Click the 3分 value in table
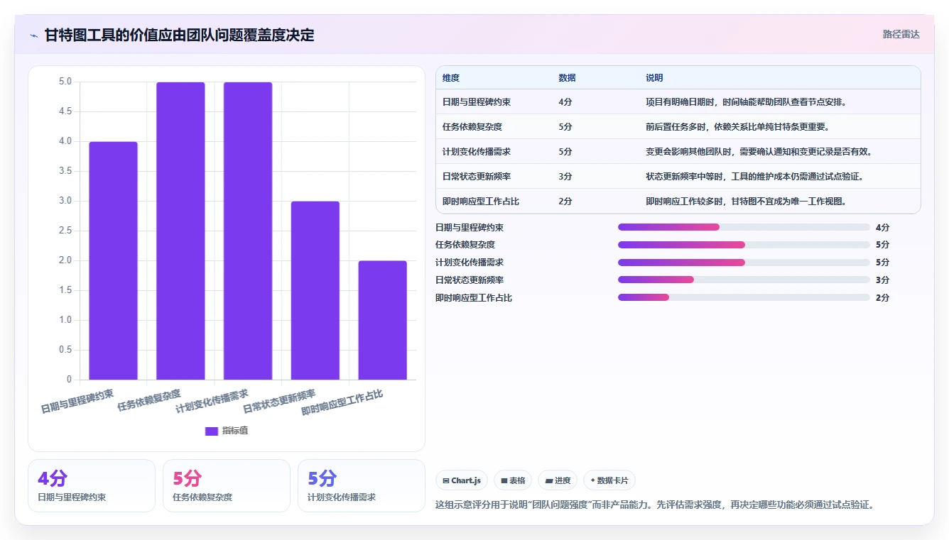The height and width of the screenshot is (540, 949). 565,177
